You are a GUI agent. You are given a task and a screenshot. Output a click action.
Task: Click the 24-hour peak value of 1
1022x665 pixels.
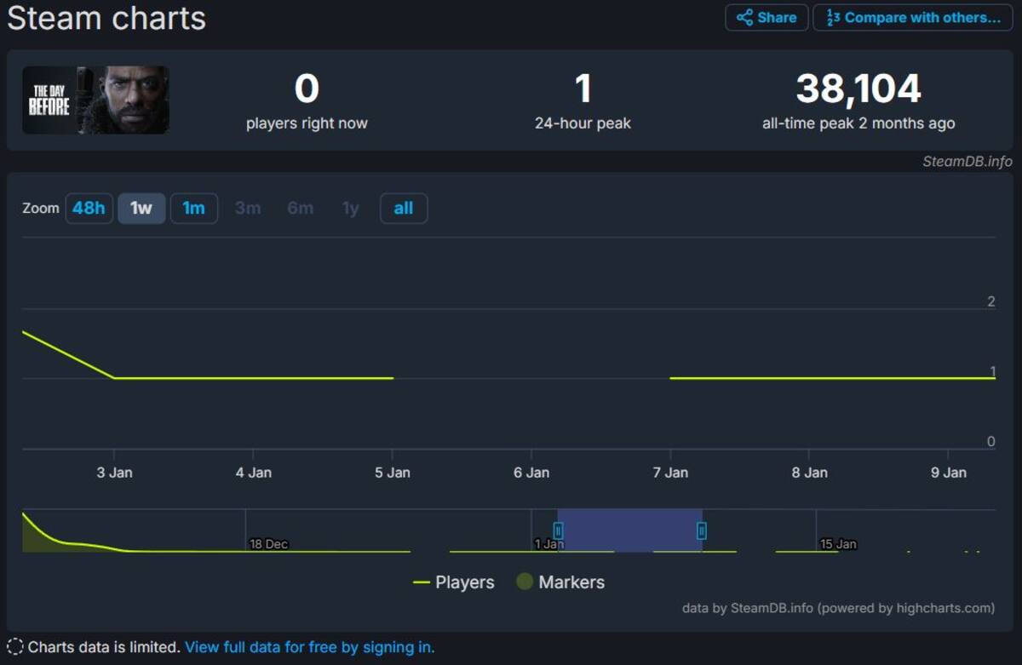tap(583, 89)
